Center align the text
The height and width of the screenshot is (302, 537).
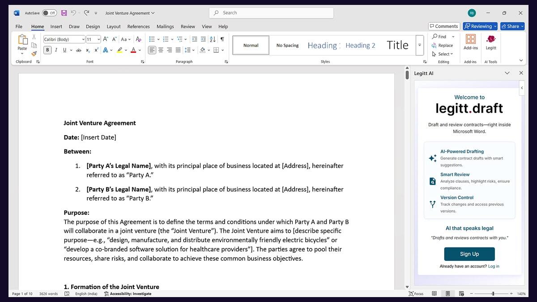[161, 50]
